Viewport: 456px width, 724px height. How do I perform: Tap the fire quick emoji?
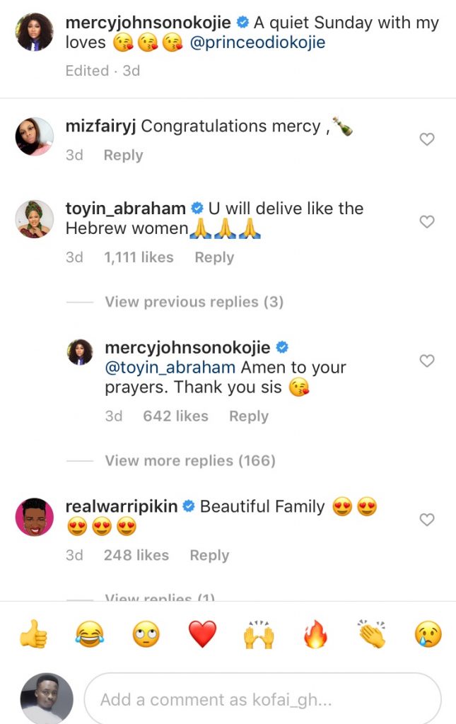pos(315,633)
